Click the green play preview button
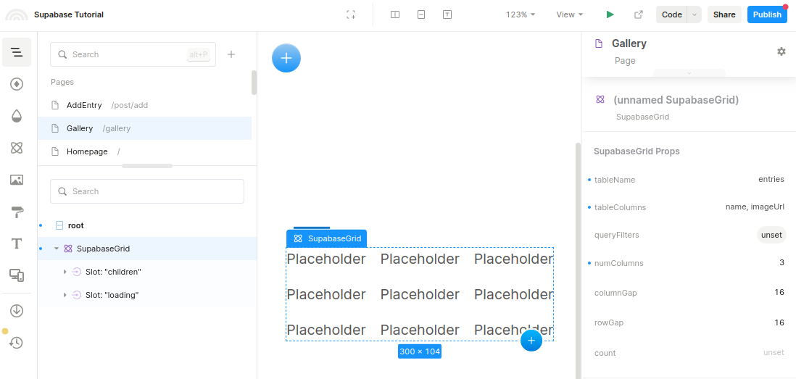The height and width of the screenshot is (379, 796). [610, 14]
